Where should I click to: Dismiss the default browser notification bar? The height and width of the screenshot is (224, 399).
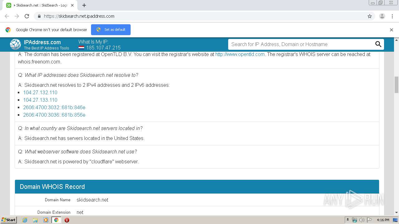[392, 30]
